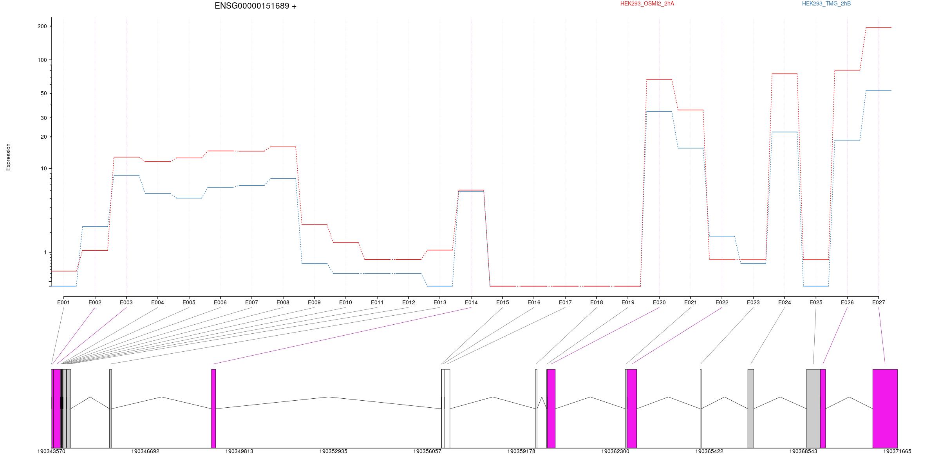The image size is (940, 470).
Task: Select the gray E024 exon block
Action: (751, 409)
